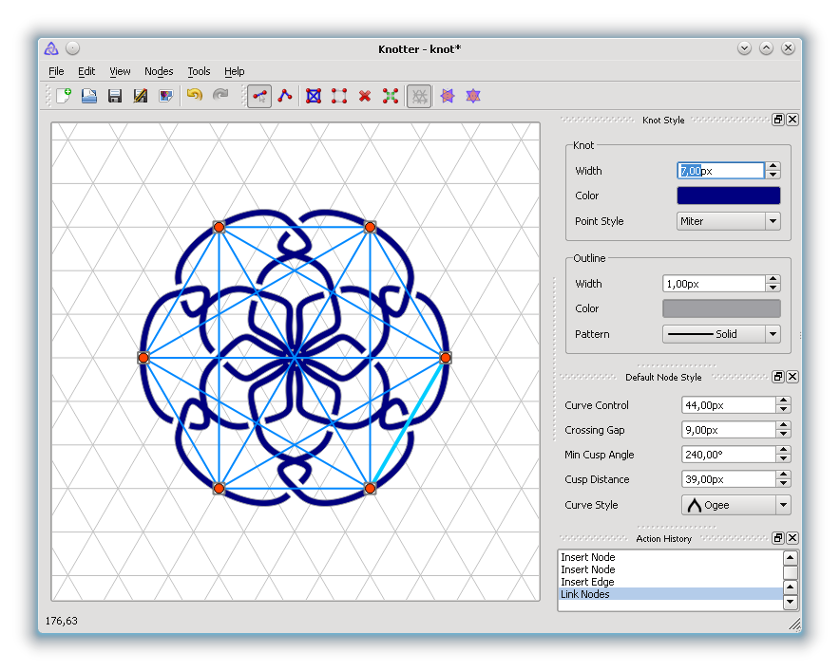Screen dimensions: 840x671
Task: Float the Knot Style panel
Action: tap(778, 120)
